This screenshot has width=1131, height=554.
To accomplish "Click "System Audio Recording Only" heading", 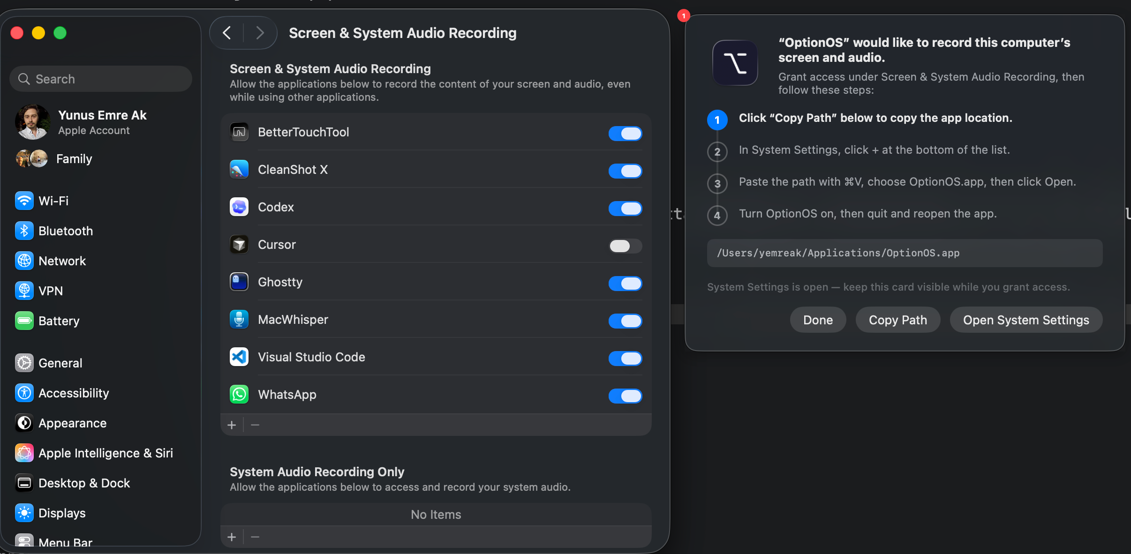I will click(317, 472).
